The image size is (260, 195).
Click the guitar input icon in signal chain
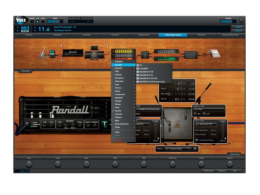click(43, 53)
